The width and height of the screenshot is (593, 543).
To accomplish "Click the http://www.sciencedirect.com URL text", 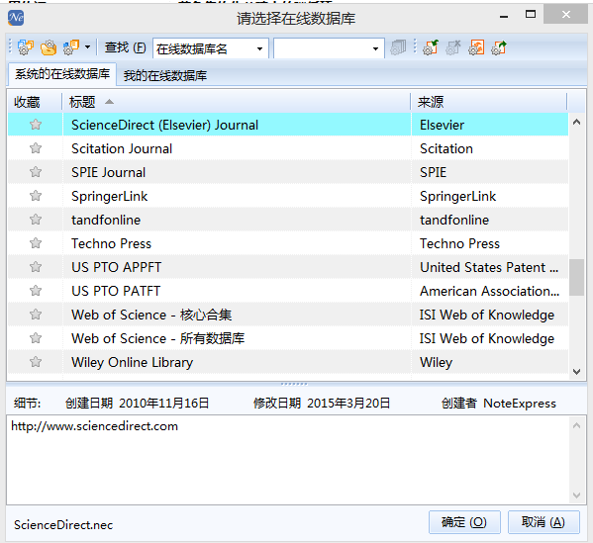I will [x=94, y=426].
